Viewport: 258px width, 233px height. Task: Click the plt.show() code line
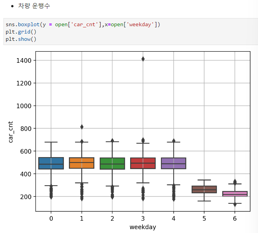coord(21,39)
